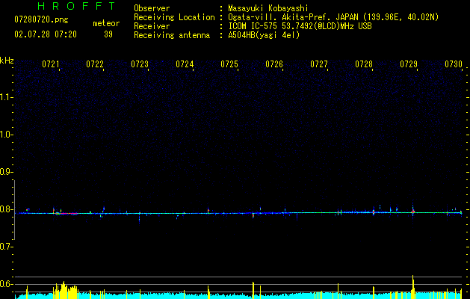Click the tallest yellow spike near 0729

(x=412, y=287)
